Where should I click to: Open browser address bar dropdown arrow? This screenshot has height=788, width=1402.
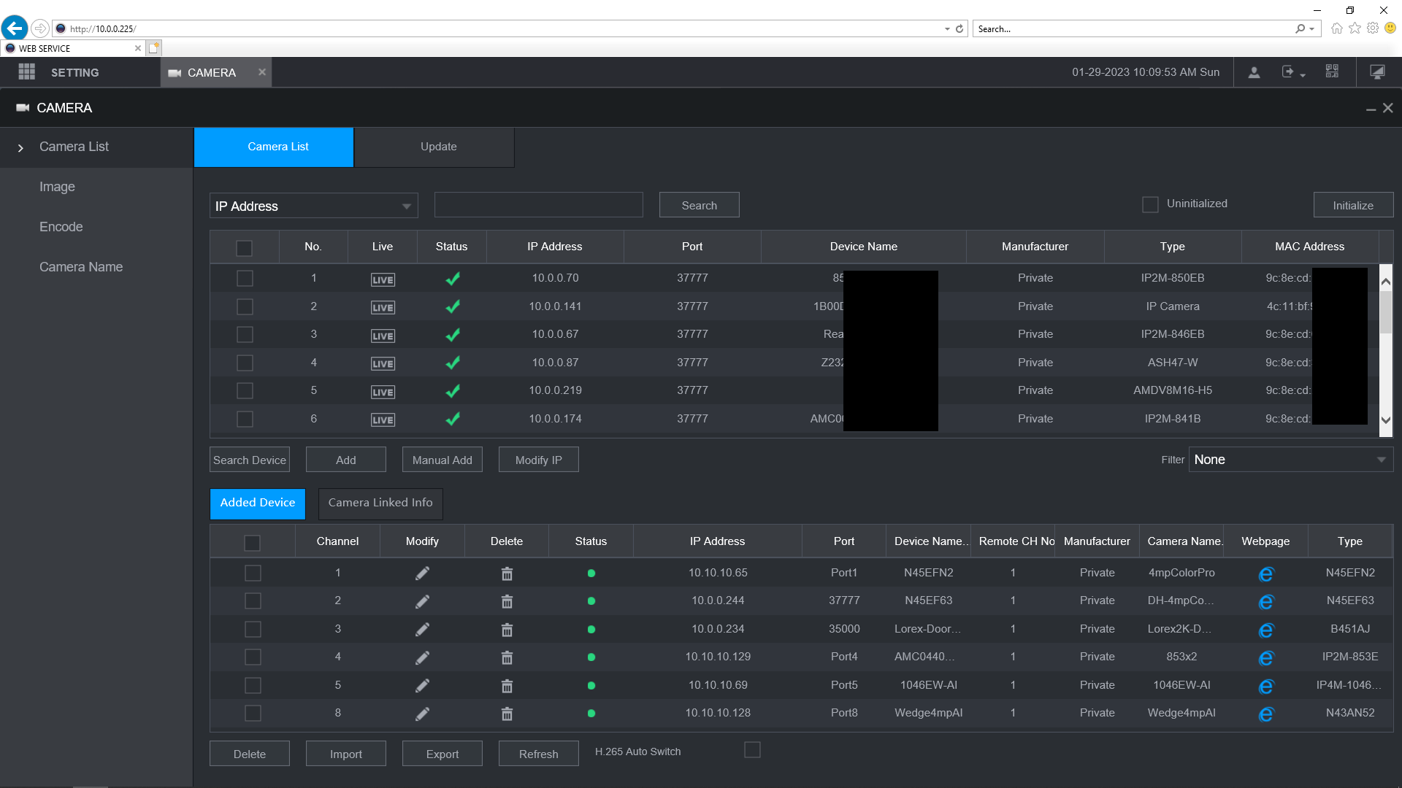tap(947, 29)
